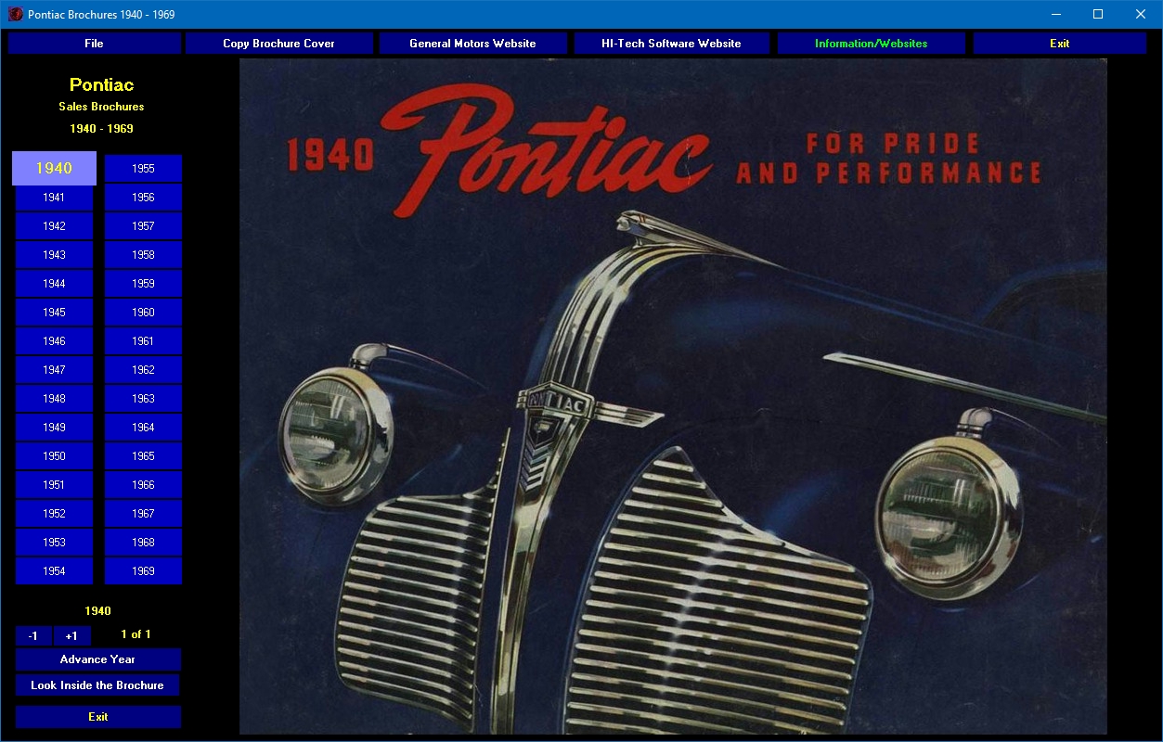Select the 1950 year button
This screenshot has height=742, width=1163.
click(x=54, y=456)
